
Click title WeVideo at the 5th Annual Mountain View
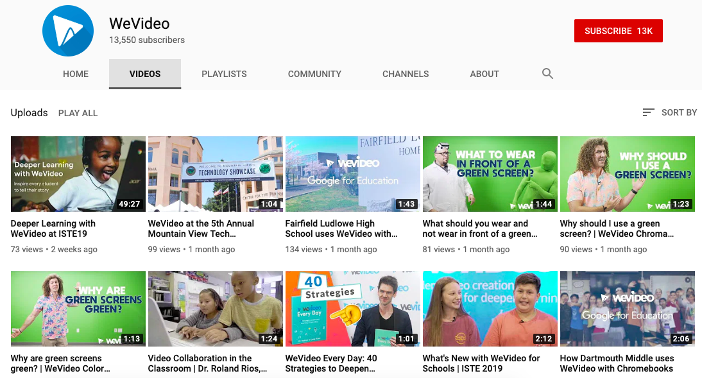201,228
